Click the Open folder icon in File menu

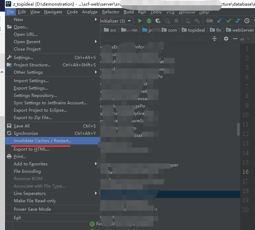coord(9,27)
